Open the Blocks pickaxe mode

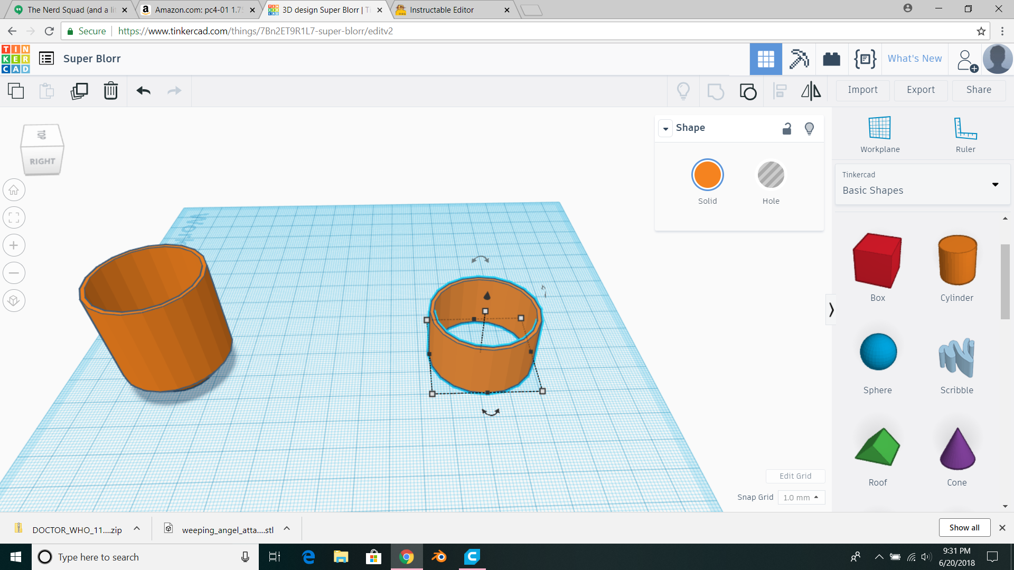click(x=799, y=59)
